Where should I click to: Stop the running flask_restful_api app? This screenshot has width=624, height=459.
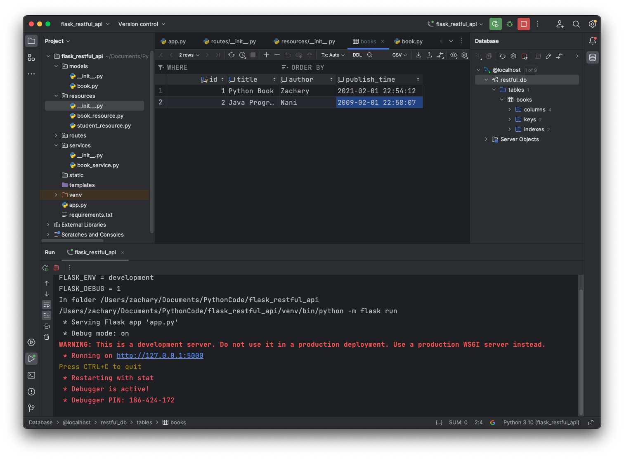coord(524,24)
